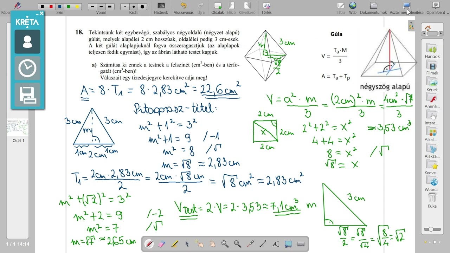
Task: Open the Dokumentumok view
Action: click(x=373, y=8)
